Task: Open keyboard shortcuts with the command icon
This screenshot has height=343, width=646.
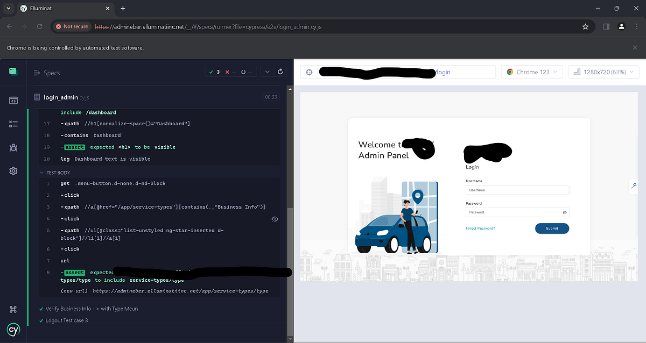Action: [13, 309]
